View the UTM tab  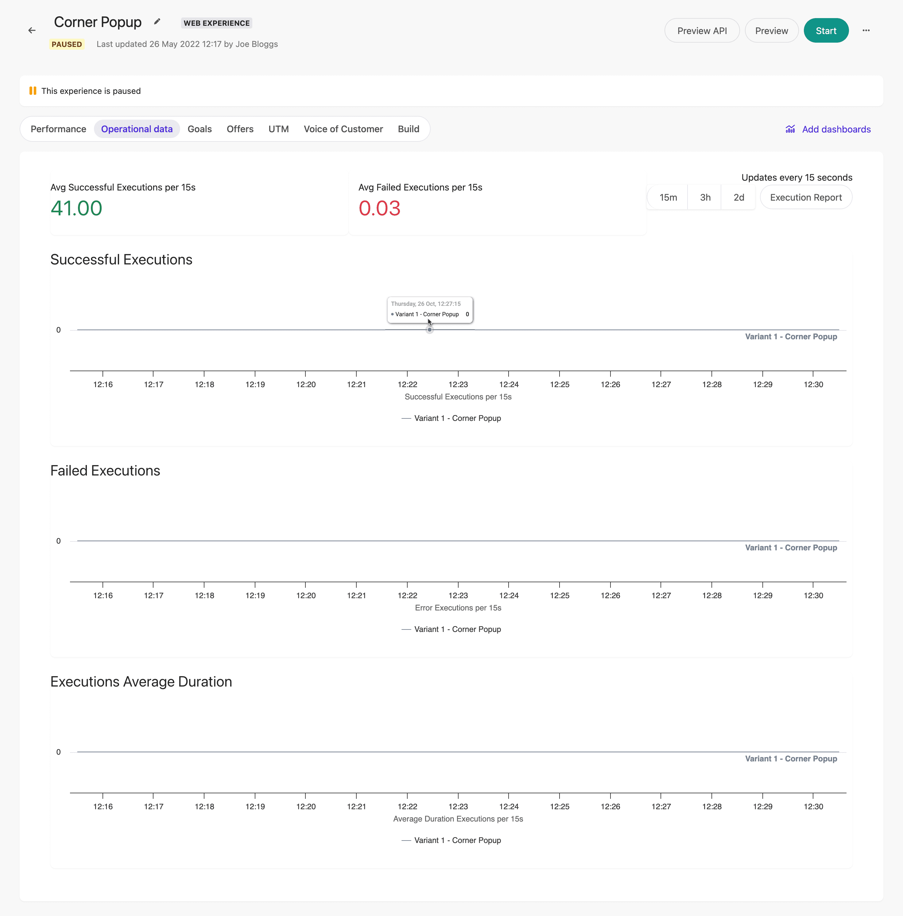coord(278,129)
